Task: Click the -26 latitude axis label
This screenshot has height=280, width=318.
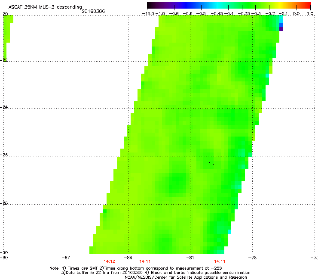Action: pyautogui.click(x=4, y=155)
